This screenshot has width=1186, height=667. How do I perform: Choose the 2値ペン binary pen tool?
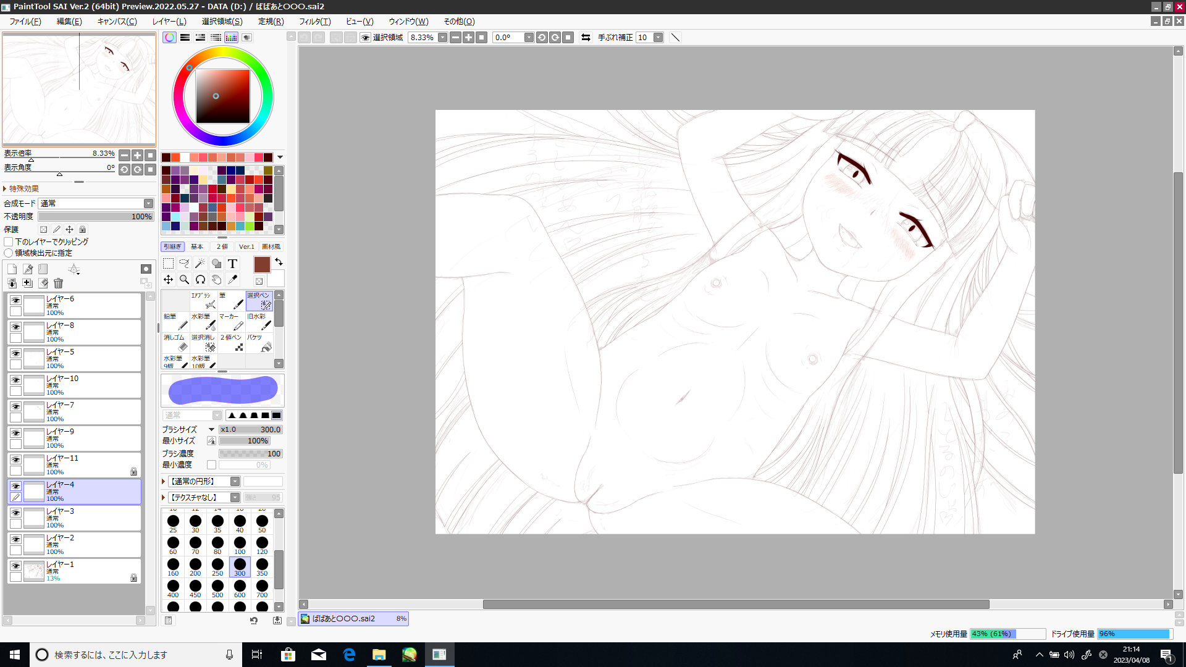tap(231, 343)
